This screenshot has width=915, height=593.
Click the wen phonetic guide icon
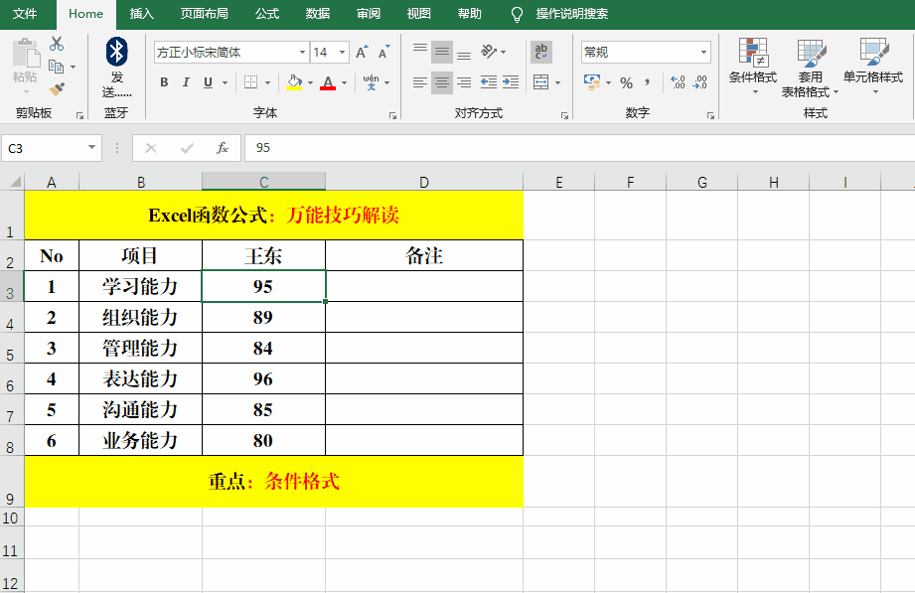371,82
